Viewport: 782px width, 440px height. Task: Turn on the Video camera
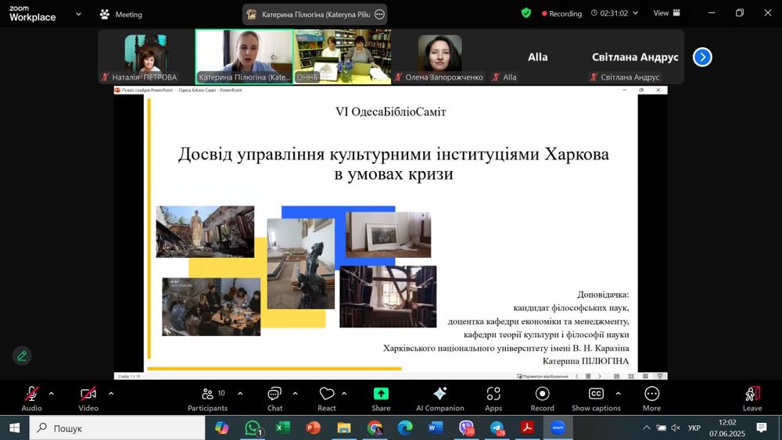tap(88, 398)
